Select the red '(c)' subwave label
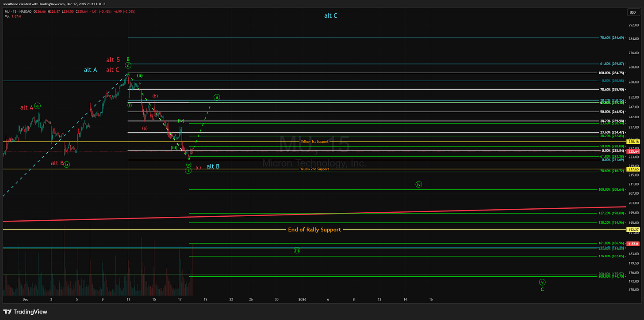Viewport: 644px width, 320px height. pos(198,167)
